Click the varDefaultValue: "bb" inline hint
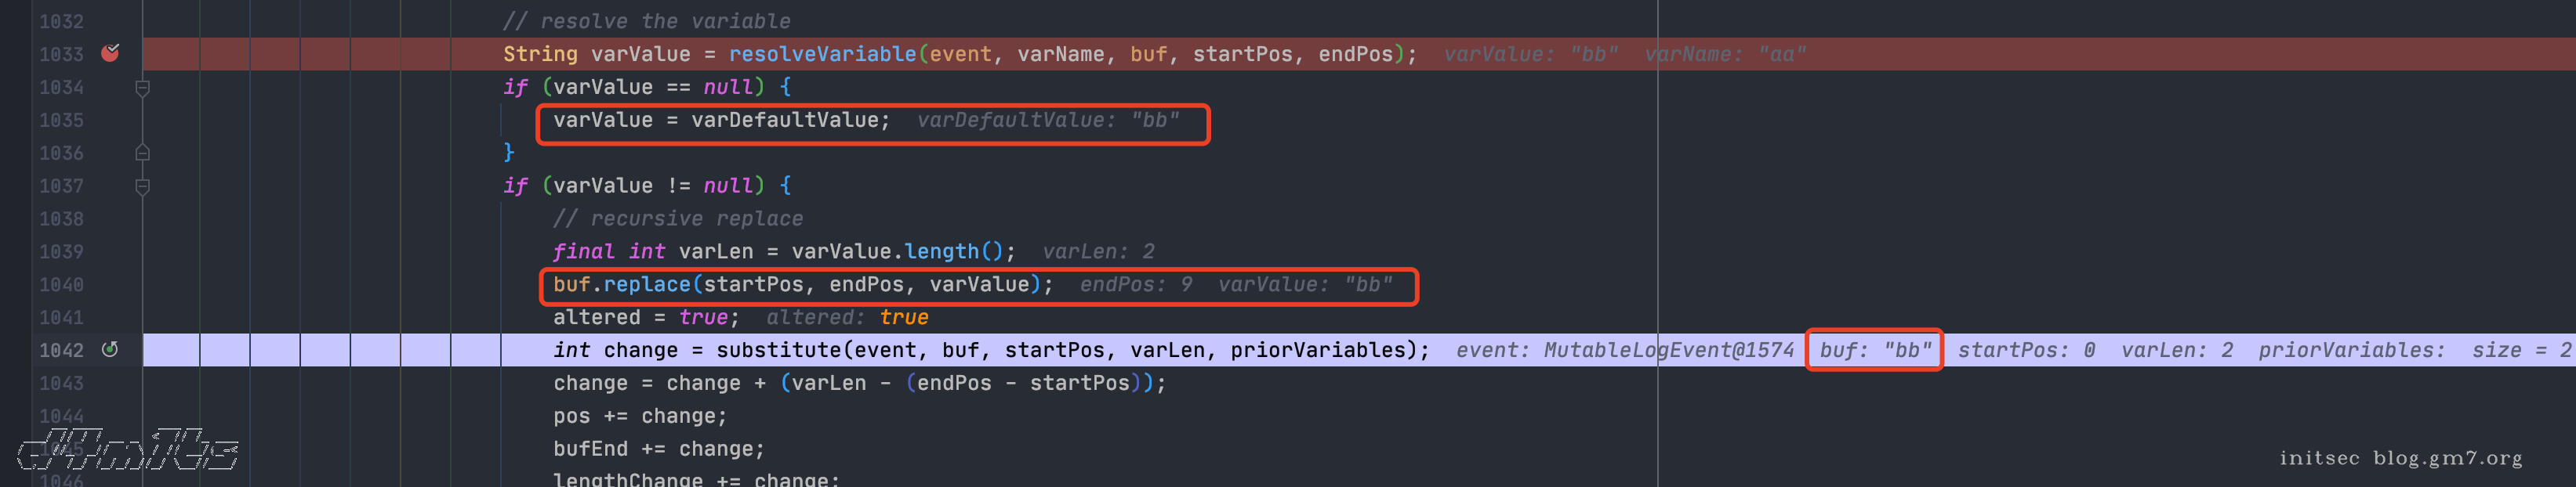The width and height of the screenshot is (2576, 487). (1048, 120)
